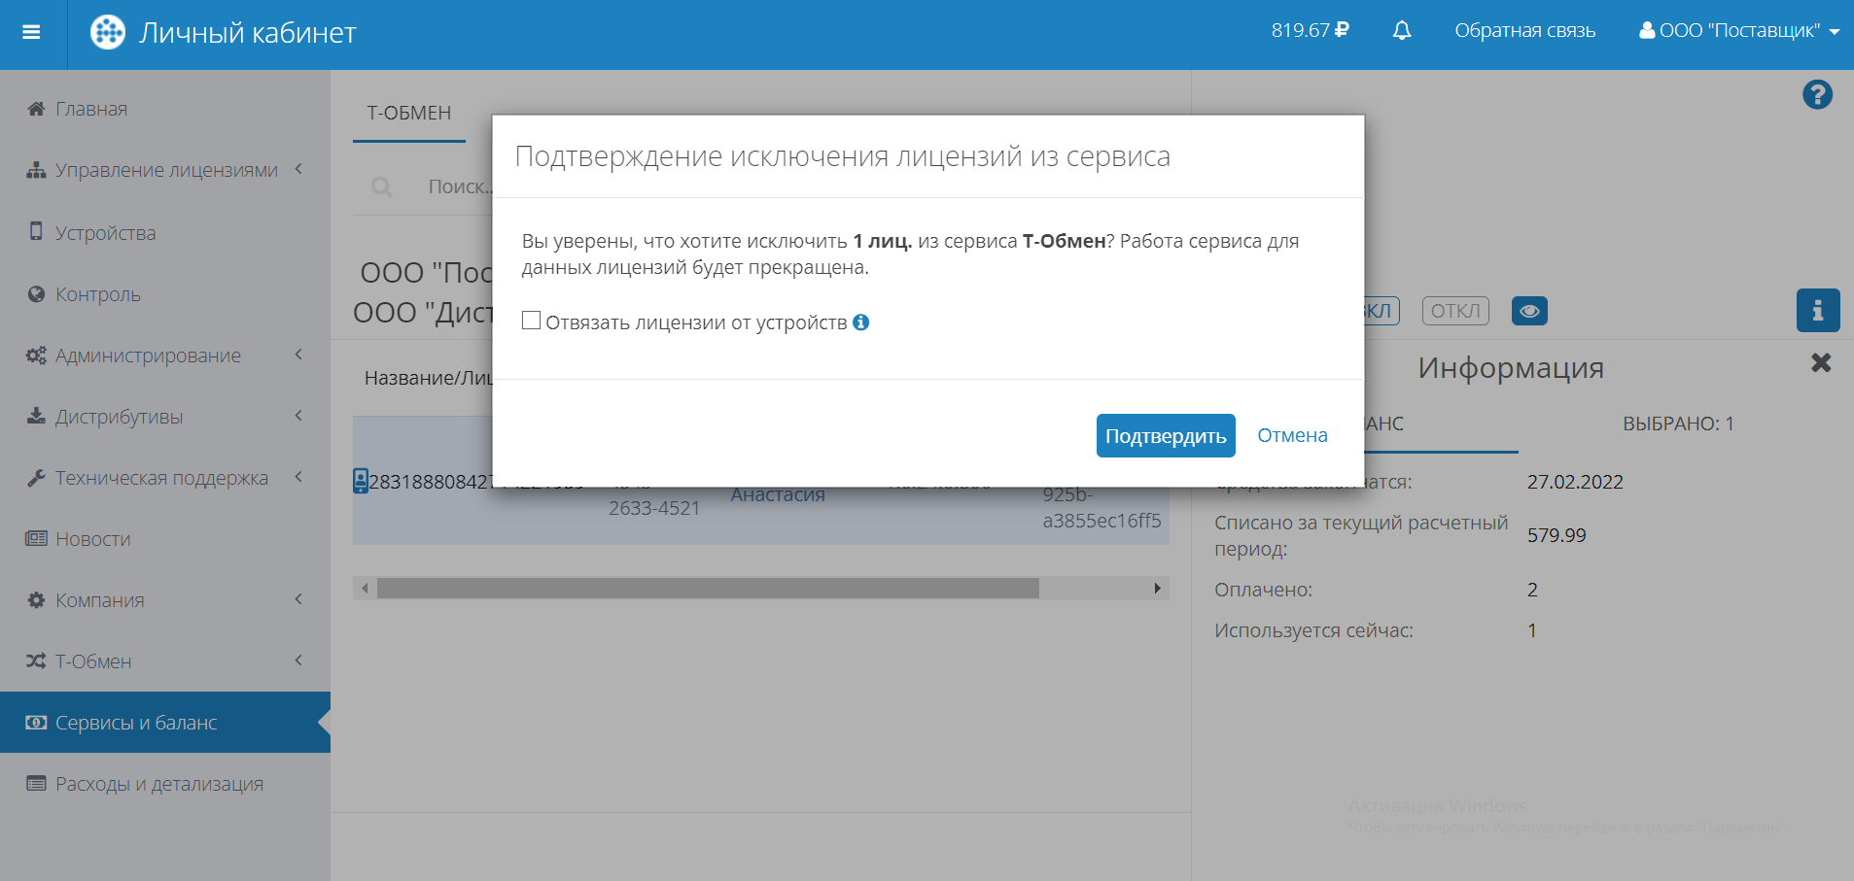Open Обратная связь link
The width and height of the screenshot is (1854, 881).
[1524, 31]
